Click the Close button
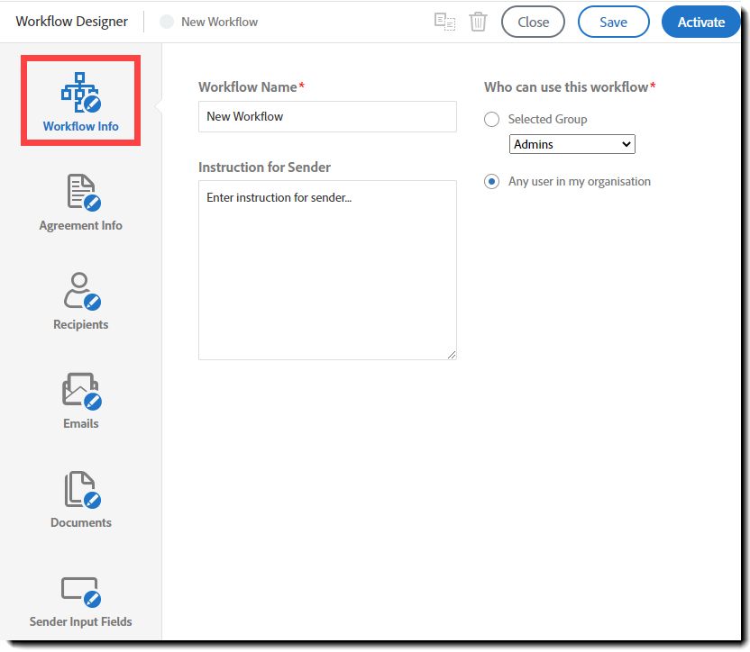The width and height of the screenshot is (750, 652). [x=533, y=22]
